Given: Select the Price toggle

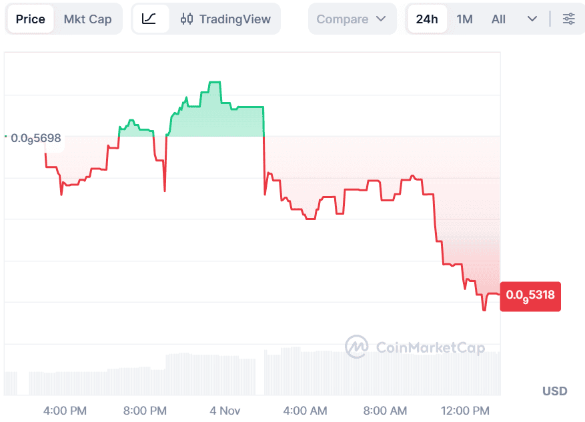Looking at the screenshot, I should click(x=30, y=19).
